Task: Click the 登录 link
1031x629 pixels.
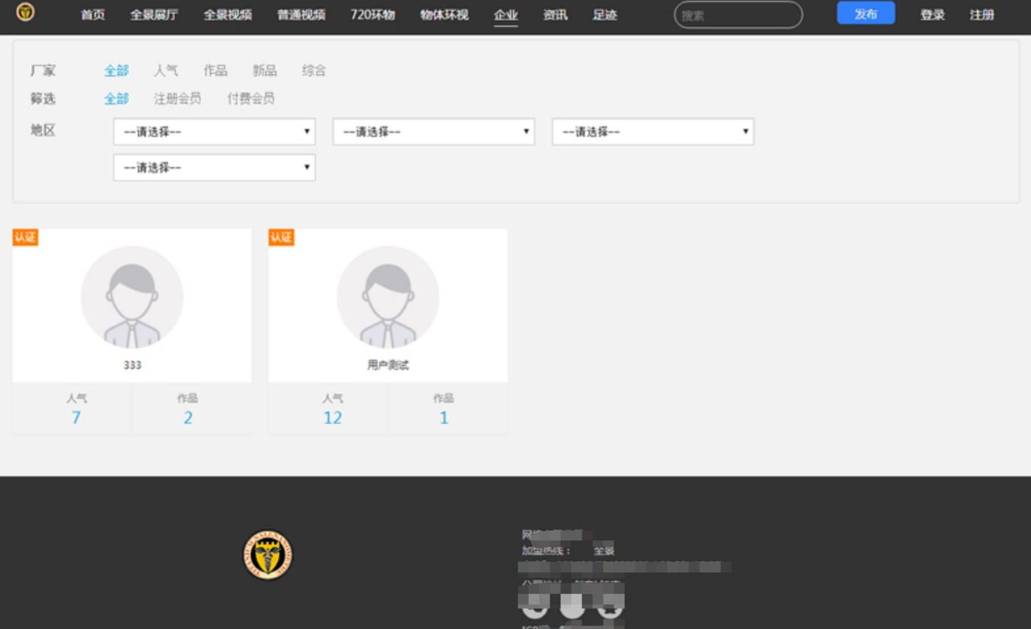Action: click(x=932, y=15)
